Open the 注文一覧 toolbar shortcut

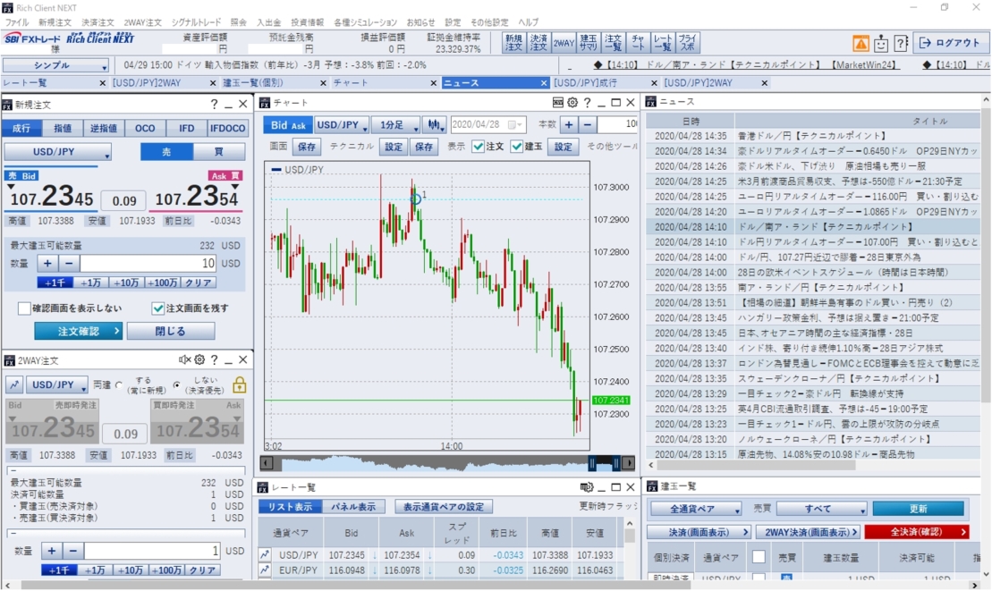point(613,43)
